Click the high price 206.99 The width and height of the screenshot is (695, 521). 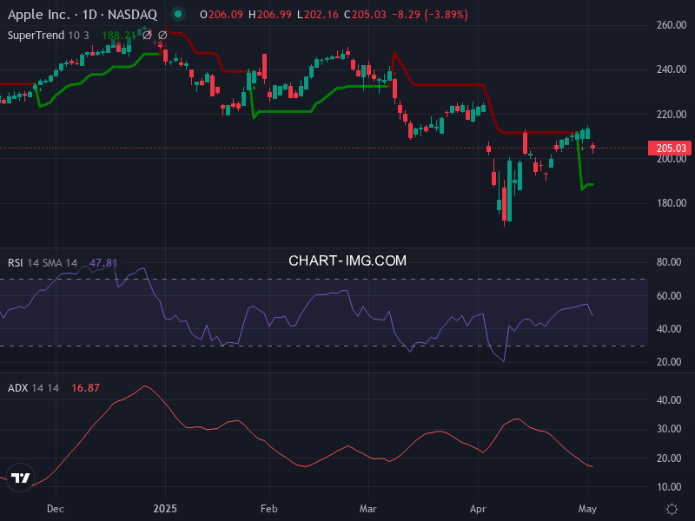[275, 15]
